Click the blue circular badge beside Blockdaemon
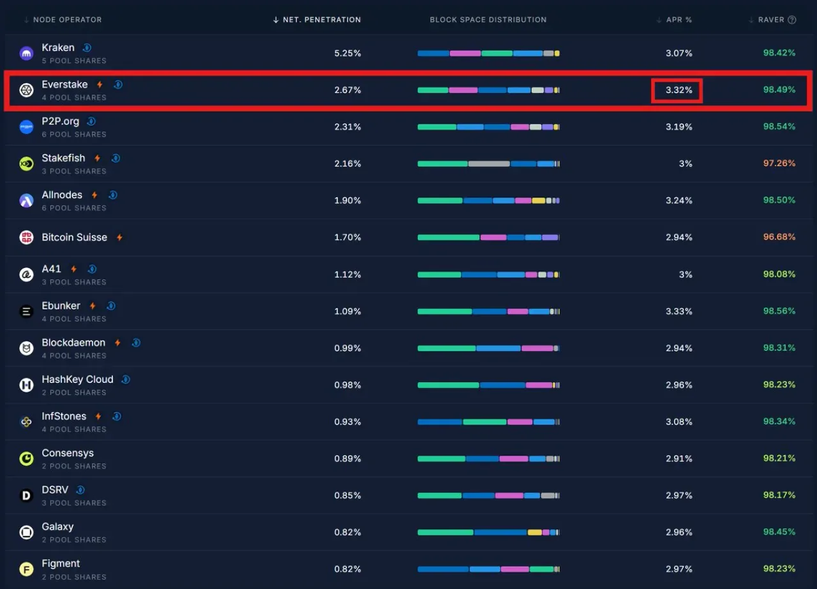Viewport: 817px width, 589px height. coord(136,343)
